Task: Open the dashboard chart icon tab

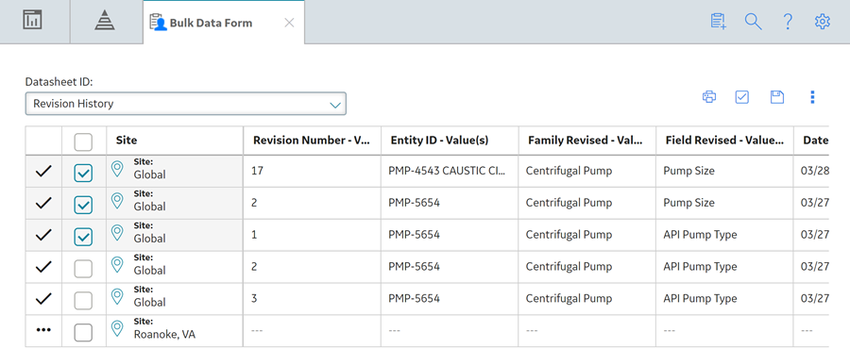Action: pyautogui.click(x=32, y=21)
